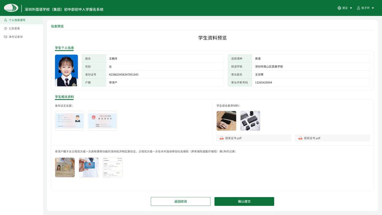
Task: Click the gender value 女
Action: pyautogui.click(x=110, y=67)
